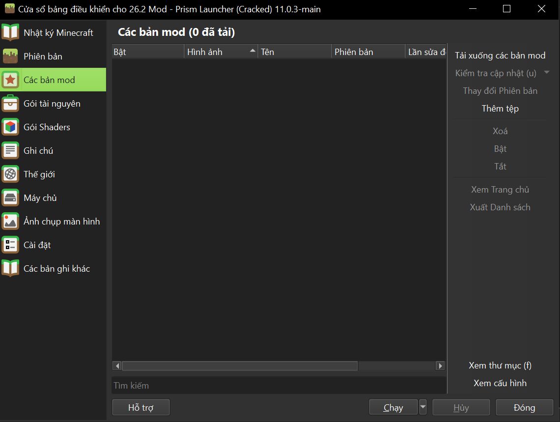Sort by the Bật column header
The height and width of the screenshot is (422, 560).
[x=148, y=52]
